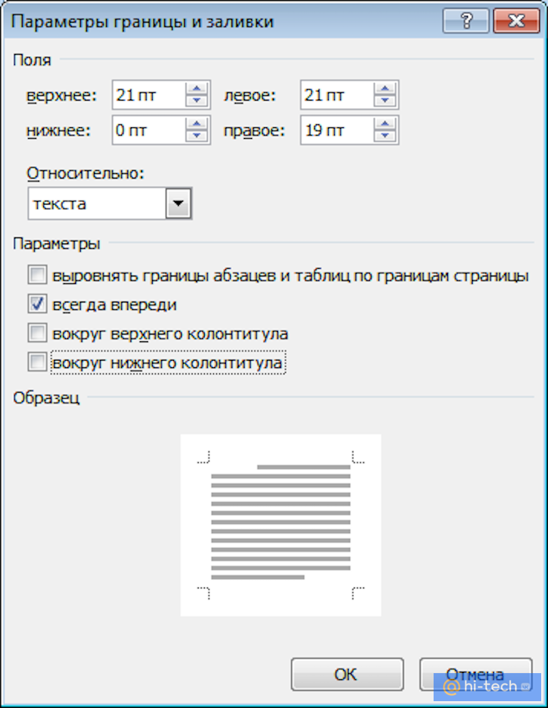The width and height of the screenshot is (548, 708).
Task: Click the Help question mark icon
Action: point(466,21)
